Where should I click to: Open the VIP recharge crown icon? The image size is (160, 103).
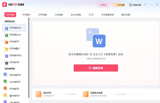click(115, 5)
